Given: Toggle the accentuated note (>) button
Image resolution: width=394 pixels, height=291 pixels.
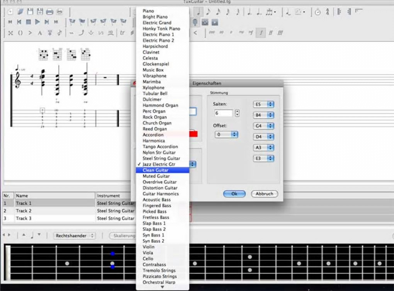Looking at the screenshot, I should coord(30,33).
